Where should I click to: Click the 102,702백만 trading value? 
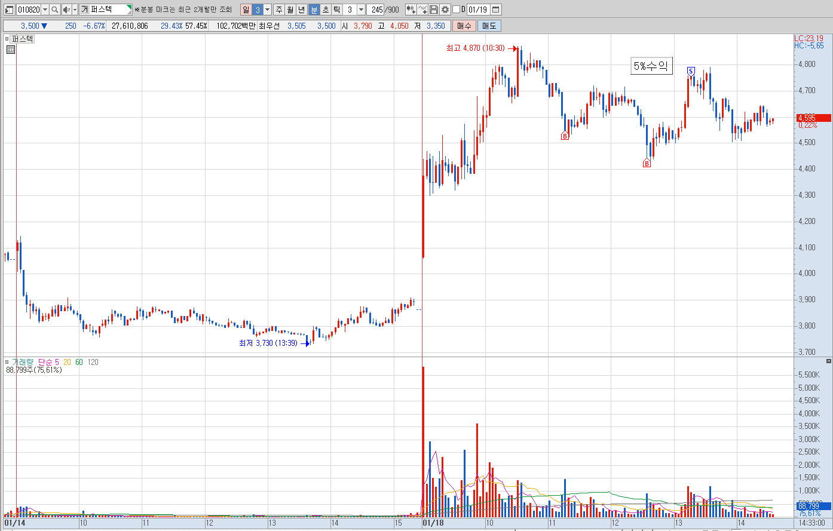click(x=235, y=26)
